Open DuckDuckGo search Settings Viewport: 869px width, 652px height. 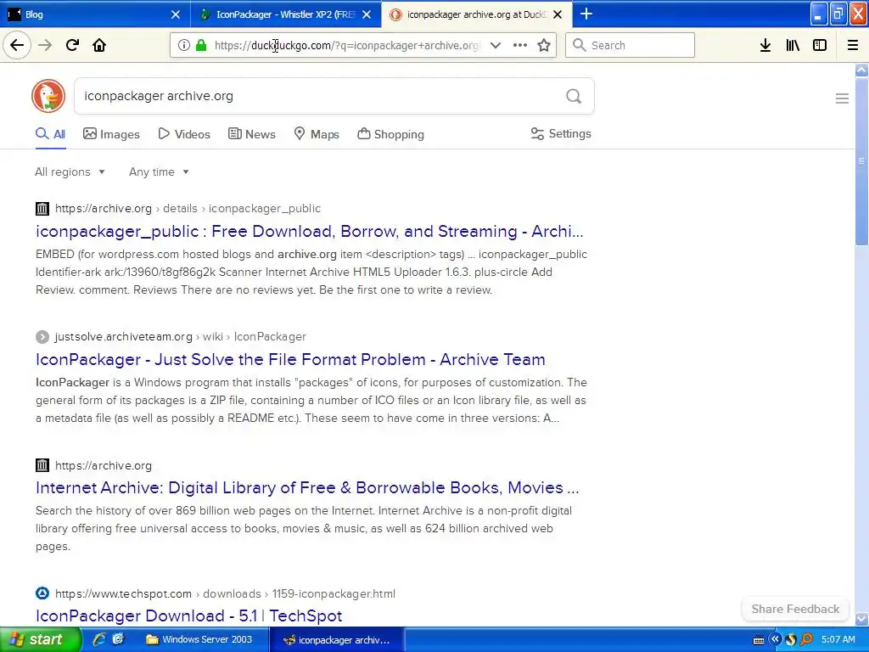click(561, 133)
